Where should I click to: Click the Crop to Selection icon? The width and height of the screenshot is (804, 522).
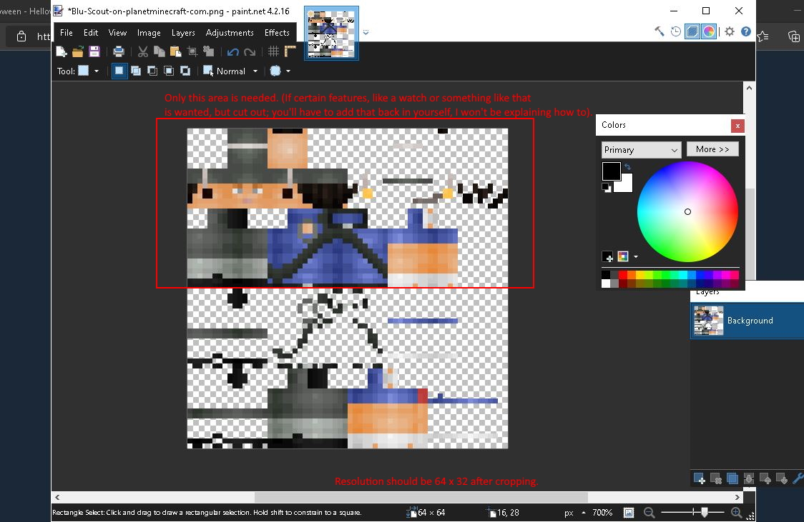point(192,51)
